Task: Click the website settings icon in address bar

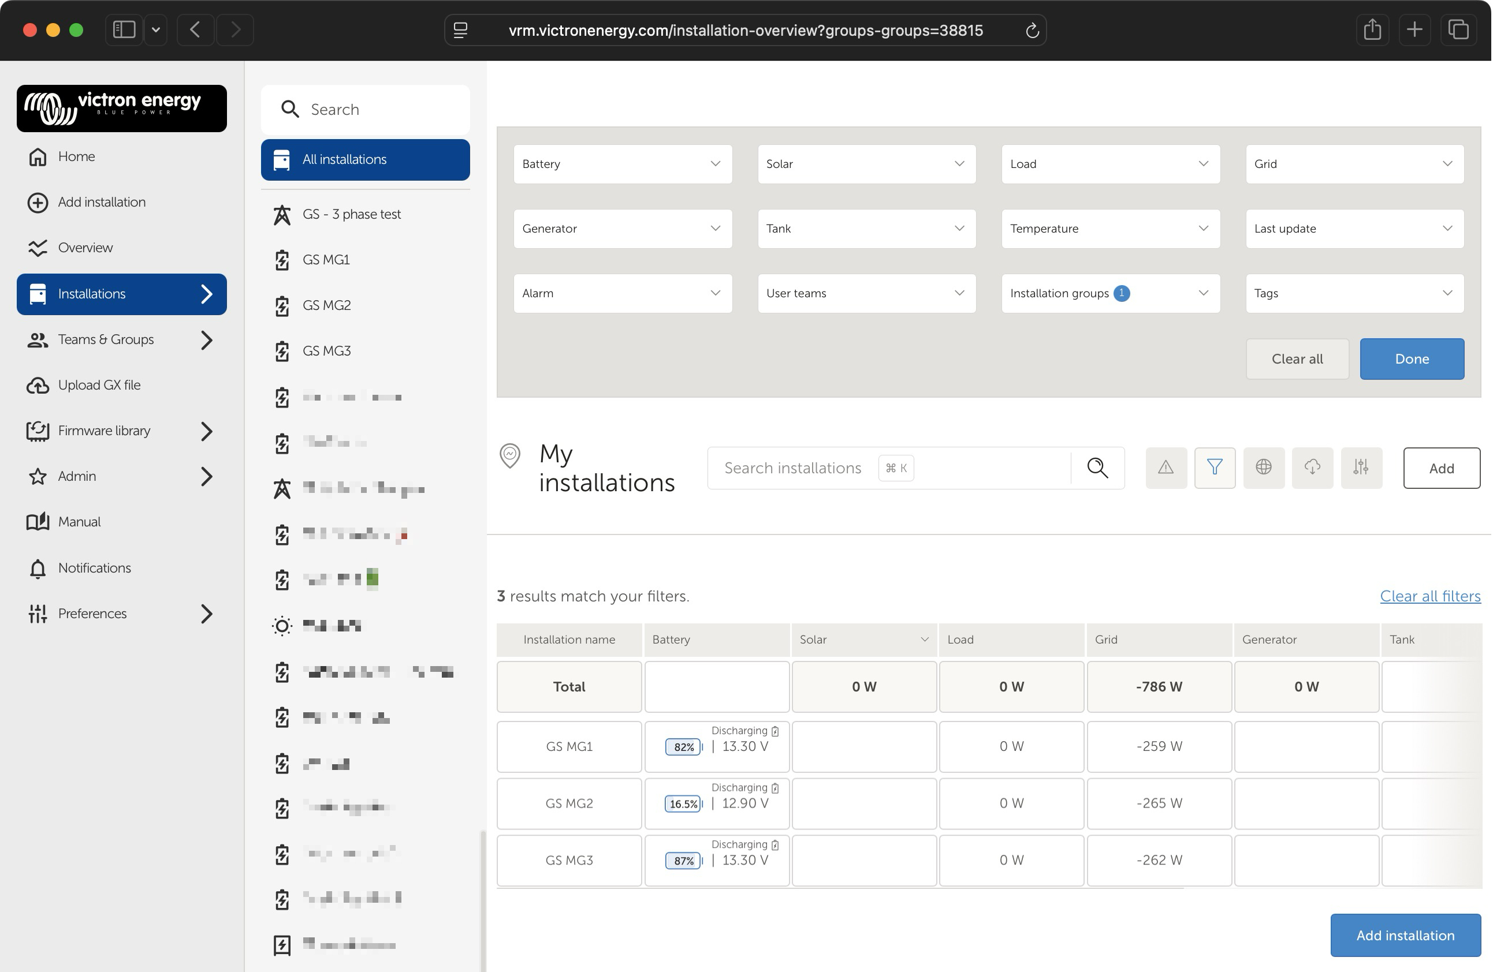Action: (x=460, y=30)
